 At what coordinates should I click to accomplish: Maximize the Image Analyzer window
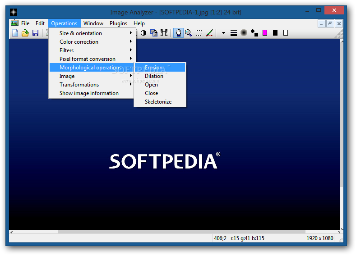tap(319, 10)
